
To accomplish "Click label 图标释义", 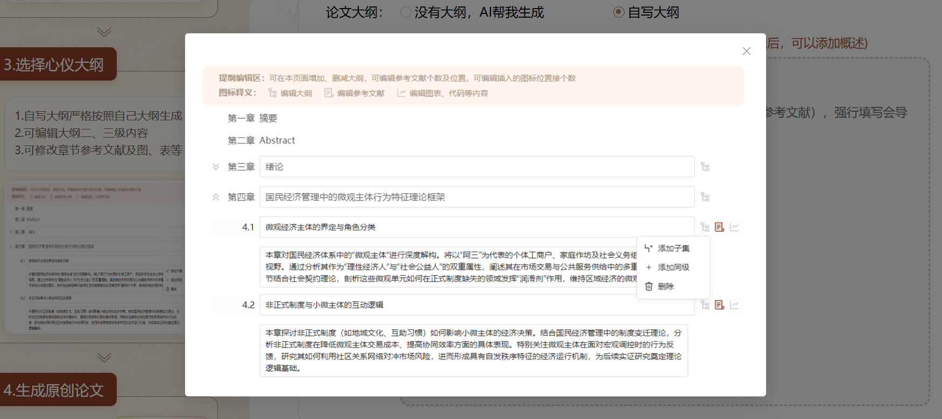I will [238, 92].
